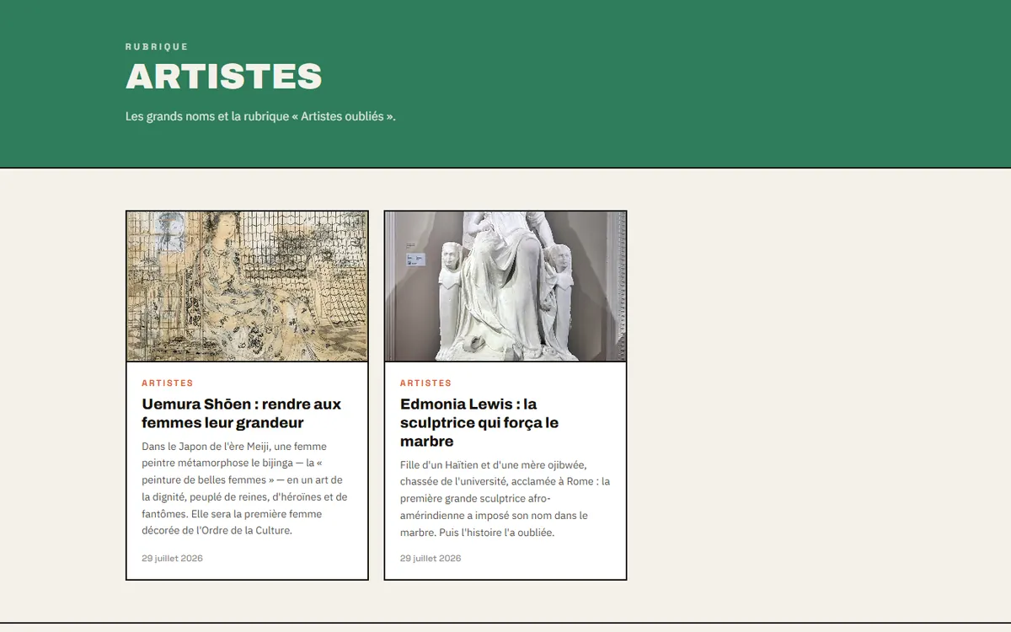Click the Uemura Shōen excerpt about Meiji Japan
Viewport: 1011px width, 632px height.
(244, 488)
